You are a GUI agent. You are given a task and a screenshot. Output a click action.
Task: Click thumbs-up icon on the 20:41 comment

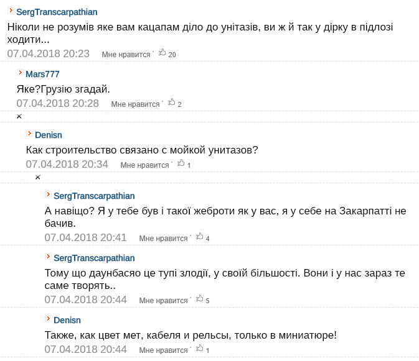point(200,237)
